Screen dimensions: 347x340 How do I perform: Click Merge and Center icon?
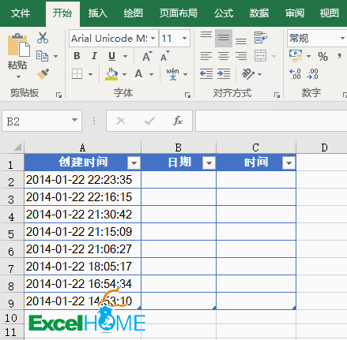tap(261, 56)
